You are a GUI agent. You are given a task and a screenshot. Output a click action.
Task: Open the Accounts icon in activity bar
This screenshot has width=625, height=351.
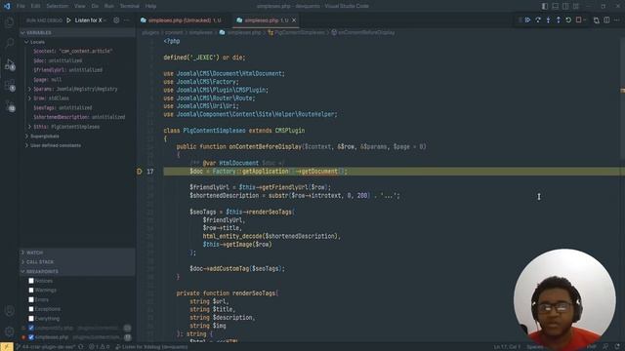pyautogui.click(x=10, y=311)
